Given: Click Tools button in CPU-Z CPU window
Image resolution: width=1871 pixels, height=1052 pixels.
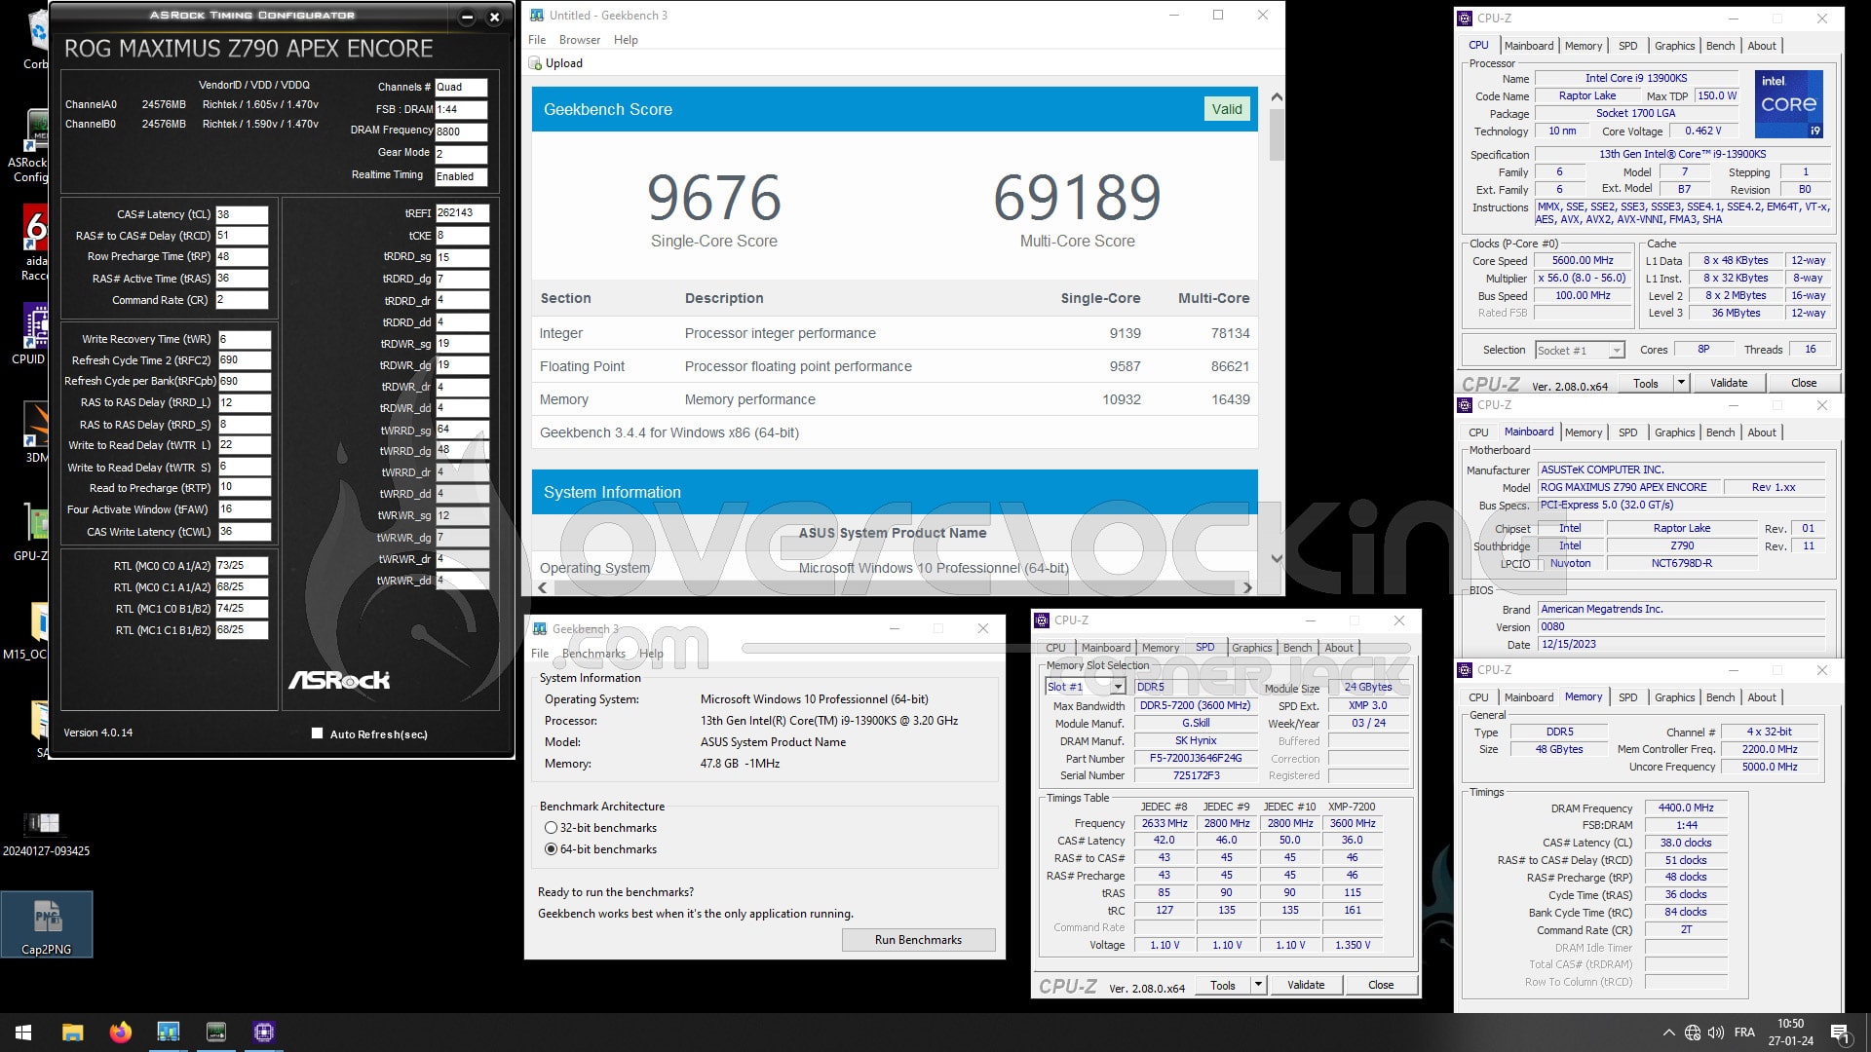Looking at the screenshot, I should tap(1645, 383).
